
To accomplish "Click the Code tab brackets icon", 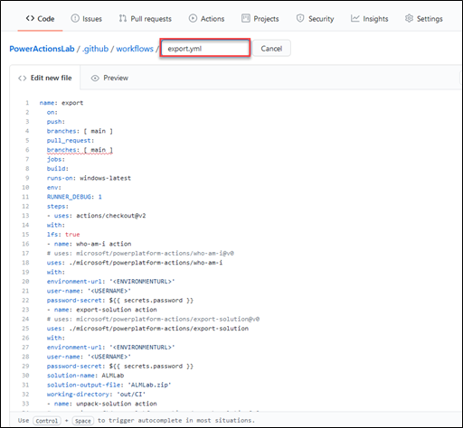I will pyautogui.click(x=30, y=18).
